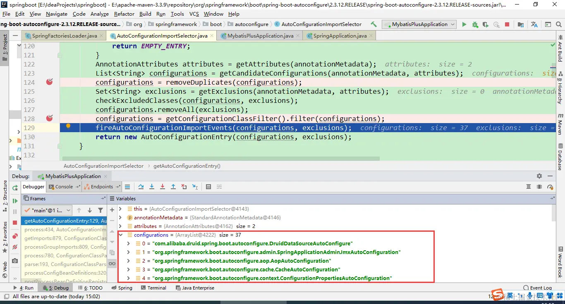The height and width of the screenshot is (304, 565).
Task: Open the Endpoints tab in Debug panel
Action: point(102,187)
